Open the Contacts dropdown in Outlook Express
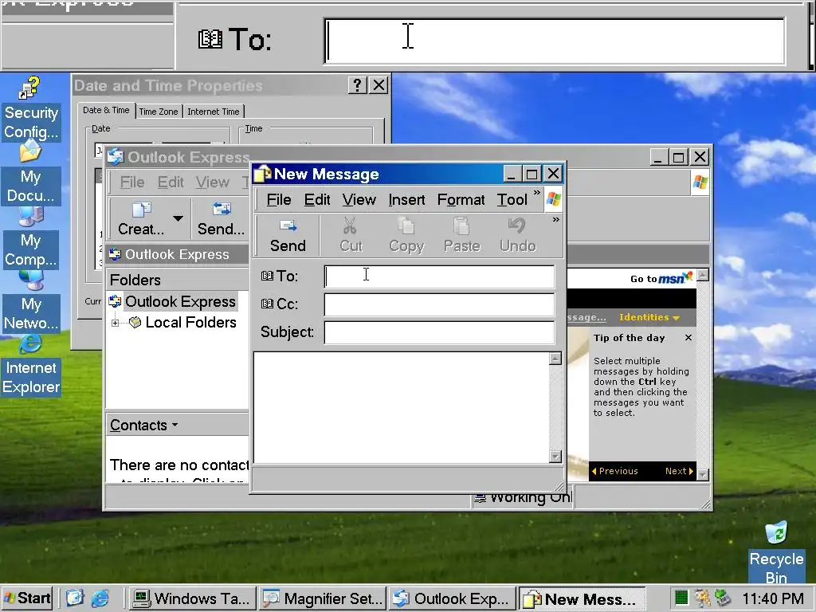The image size is (816, 612). tap(143, 426)
